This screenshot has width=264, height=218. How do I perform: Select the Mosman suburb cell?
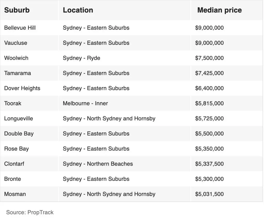pos(15,194)
